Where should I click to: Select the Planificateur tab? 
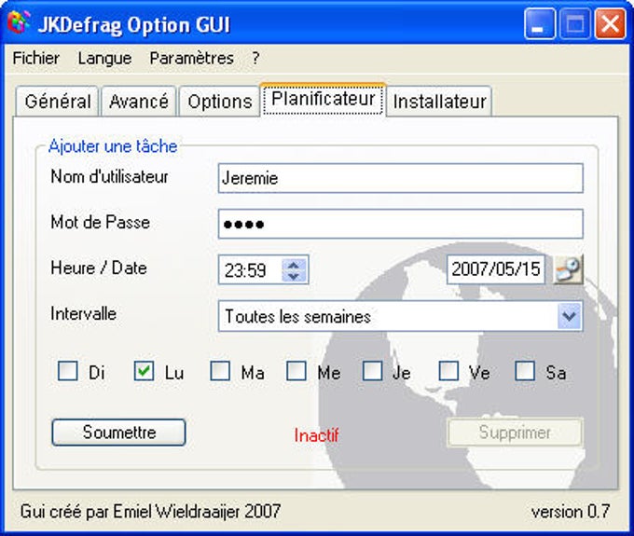pos(324,99)
